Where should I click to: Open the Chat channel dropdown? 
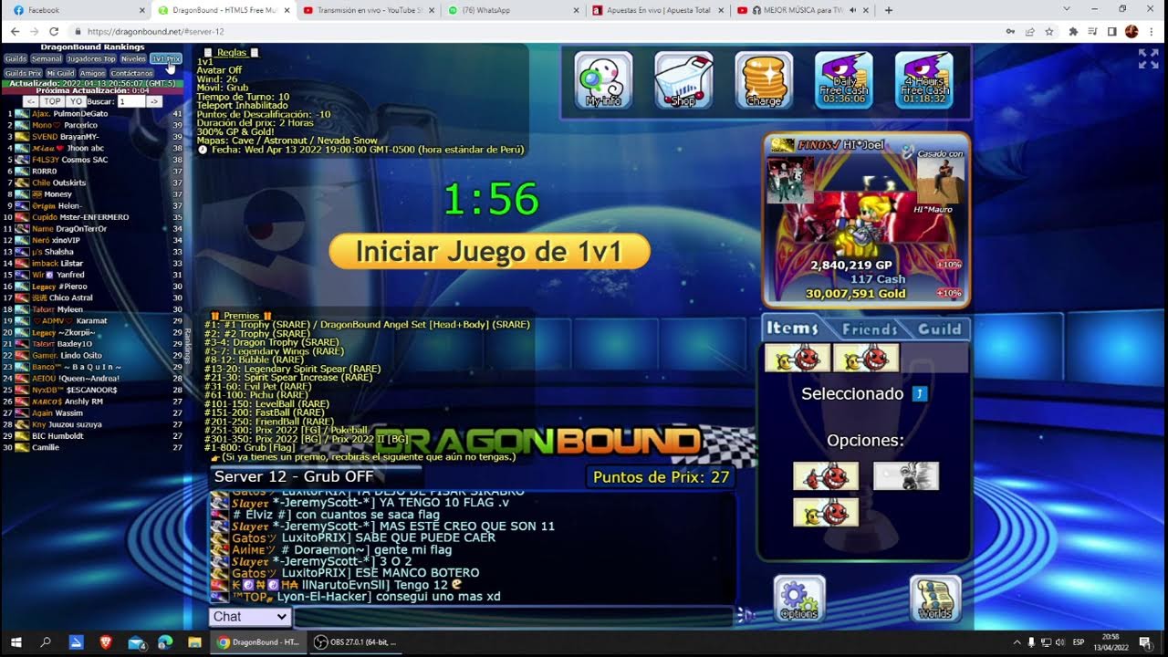tap(250, 617)
